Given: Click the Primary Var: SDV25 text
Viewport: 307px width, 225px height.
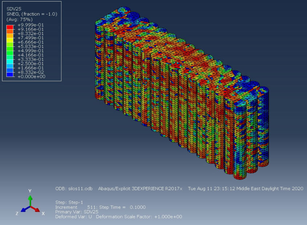Looking at the screenshot, I should tap(77, 212).
